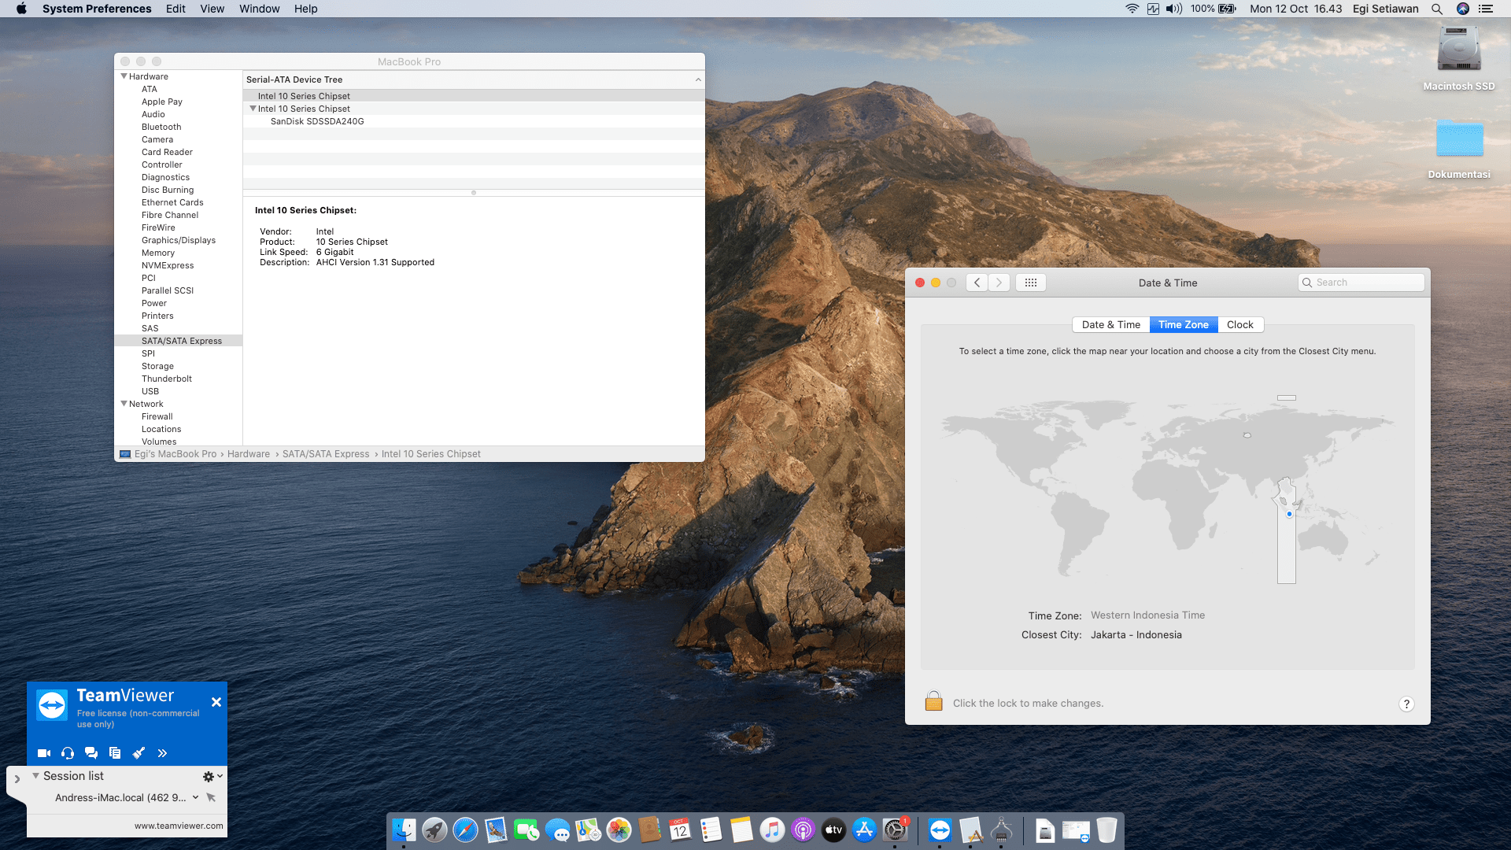Open Show All preferences grid button
The image size is (1511, 850).
(1030, 283)
